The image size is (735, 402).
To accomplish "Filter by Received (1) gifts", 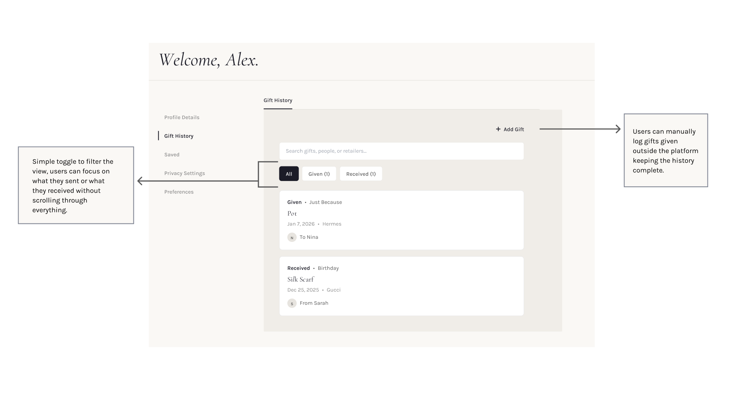I will point(361,174).
